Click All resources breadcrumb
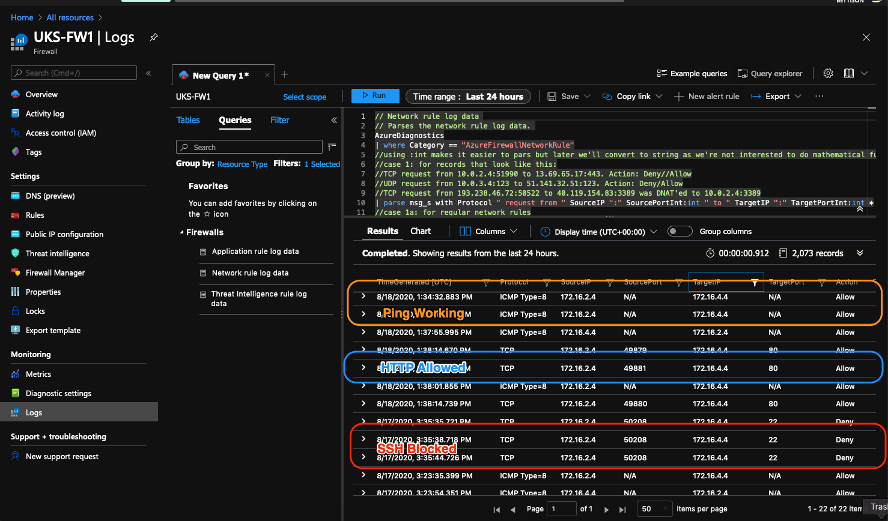This screenshot has width=888, height=521. pyautogui.click(x=70, y=17)
